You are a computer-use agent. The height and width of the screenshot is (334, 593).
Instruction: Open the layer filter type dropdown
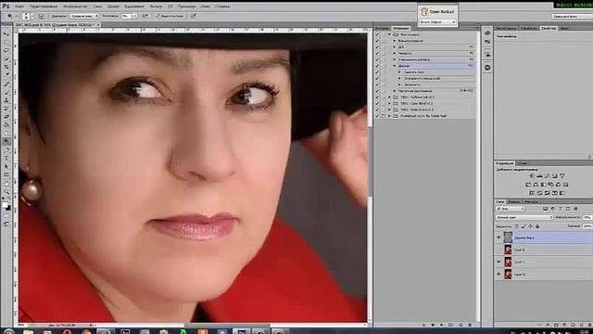511,209
